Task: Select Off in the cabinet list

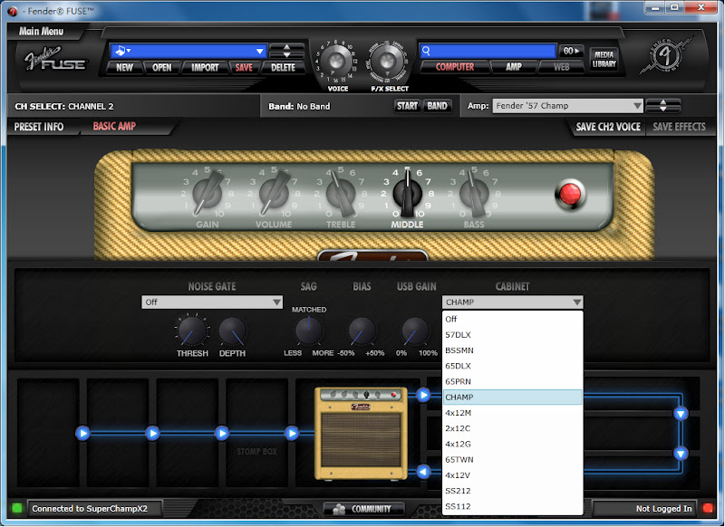Action: click(x=512, y=319)
